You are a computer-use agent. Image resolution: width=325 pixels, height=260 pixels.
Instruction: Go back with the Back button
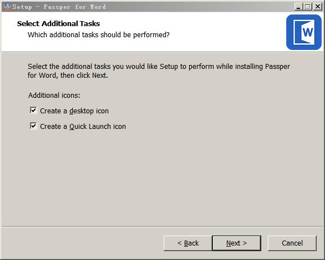pos(188,243)
